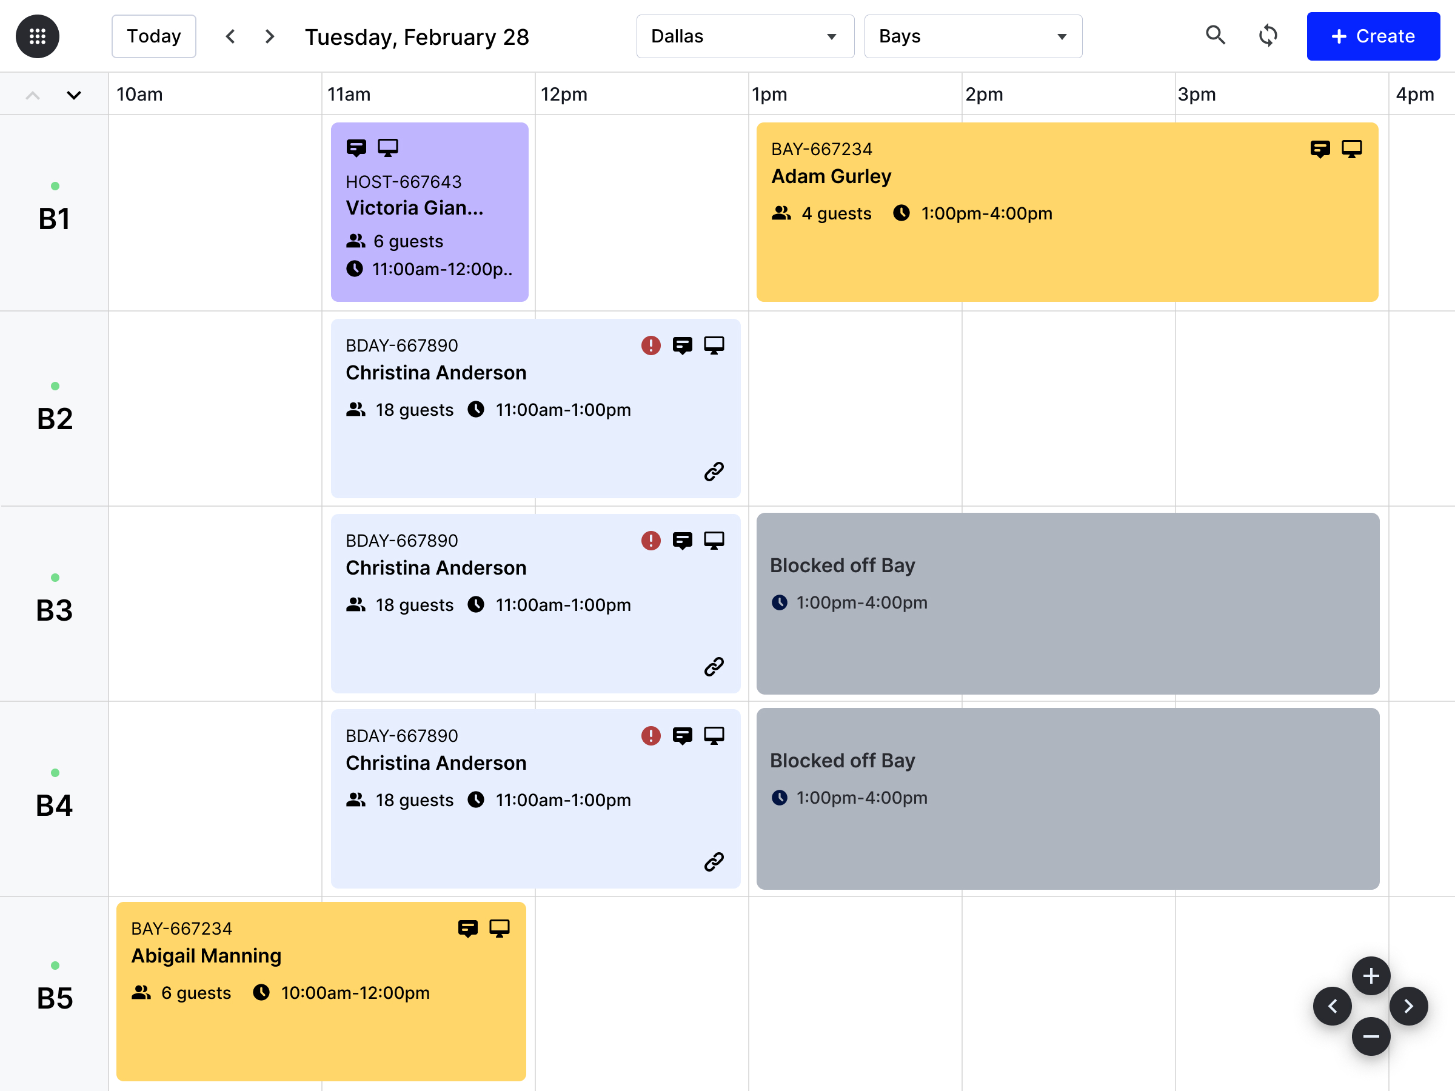Open the apps grid menu
The width and height of the screenshot is (1455, 1091).
point(38,36)
